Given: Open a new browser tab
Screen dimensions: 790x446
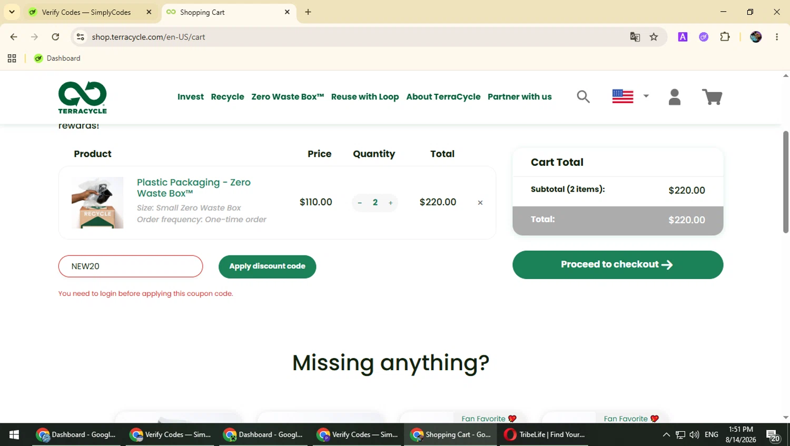Looking at the screenshot, I should pos(308,12).
